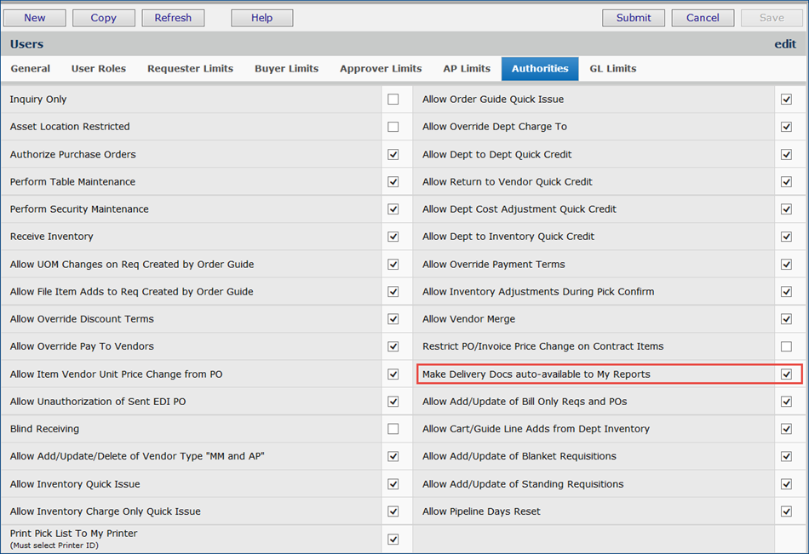Image resolution: width=809 pixels, height=554 pixels.
Task: Check Restrict PO/Invoice Price Change option
Action: tap(786, 346)
